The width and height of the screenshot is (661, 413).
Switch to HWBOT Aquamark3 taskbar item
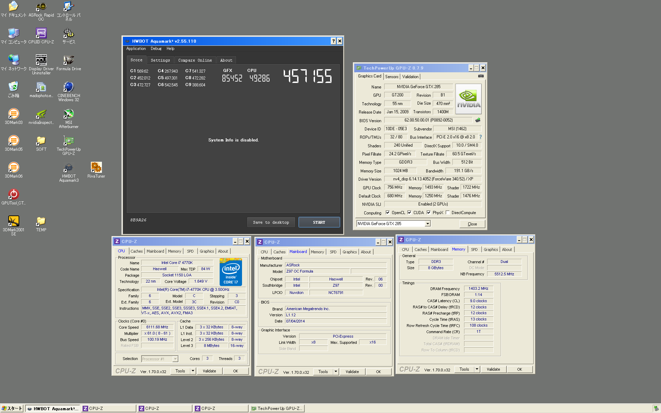tap(53, 409)
